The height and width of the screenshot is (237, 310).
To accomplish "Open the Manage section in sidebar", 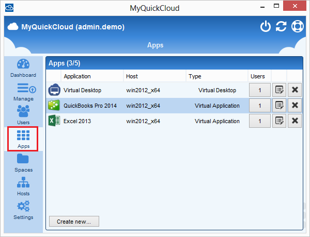I will [23, 92].
